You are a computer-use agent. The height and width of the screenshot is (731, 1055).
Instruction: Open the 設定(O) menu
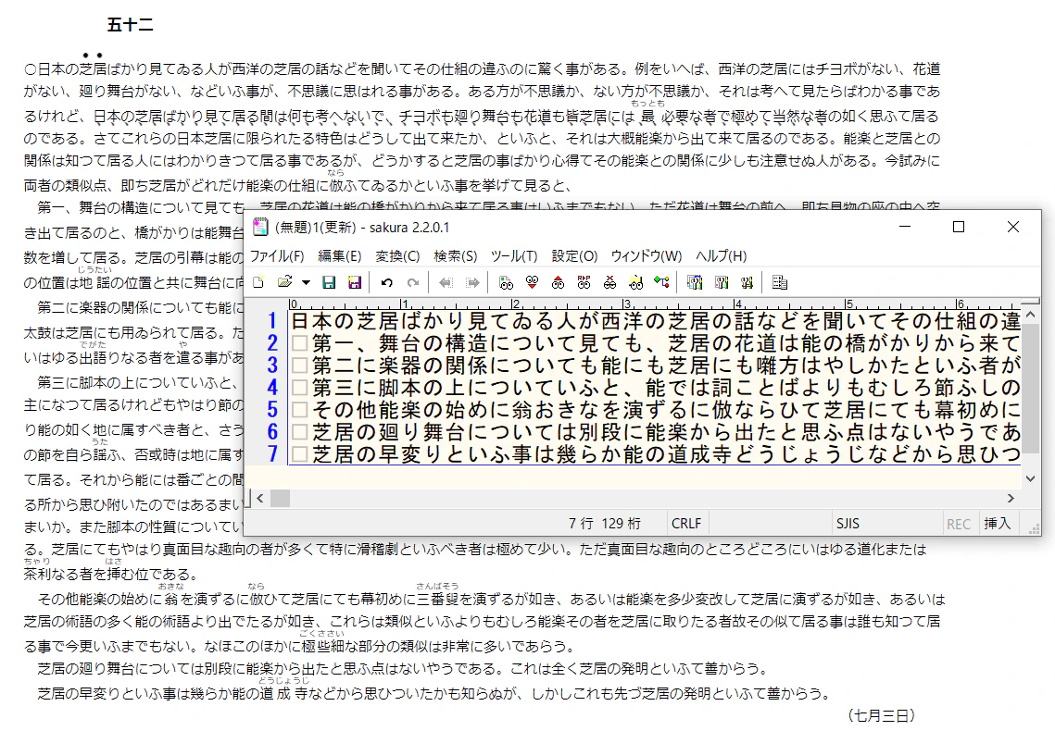coord(574,256)
